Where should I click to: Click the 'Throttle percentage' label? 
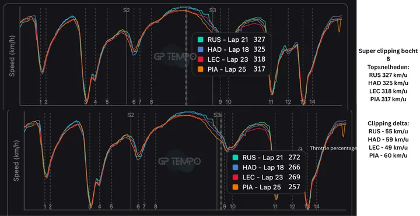[x=333, y=148]
